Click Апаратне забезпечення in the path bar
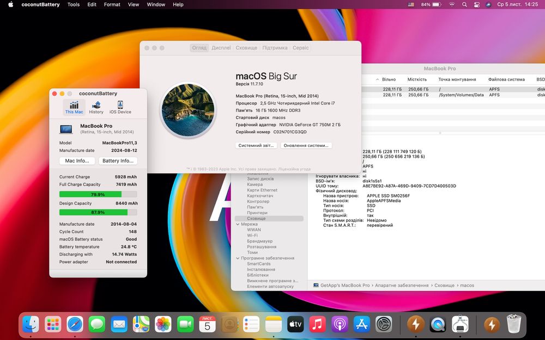The width and height of the screenshot is (545, 340). (x=402, y=285)
